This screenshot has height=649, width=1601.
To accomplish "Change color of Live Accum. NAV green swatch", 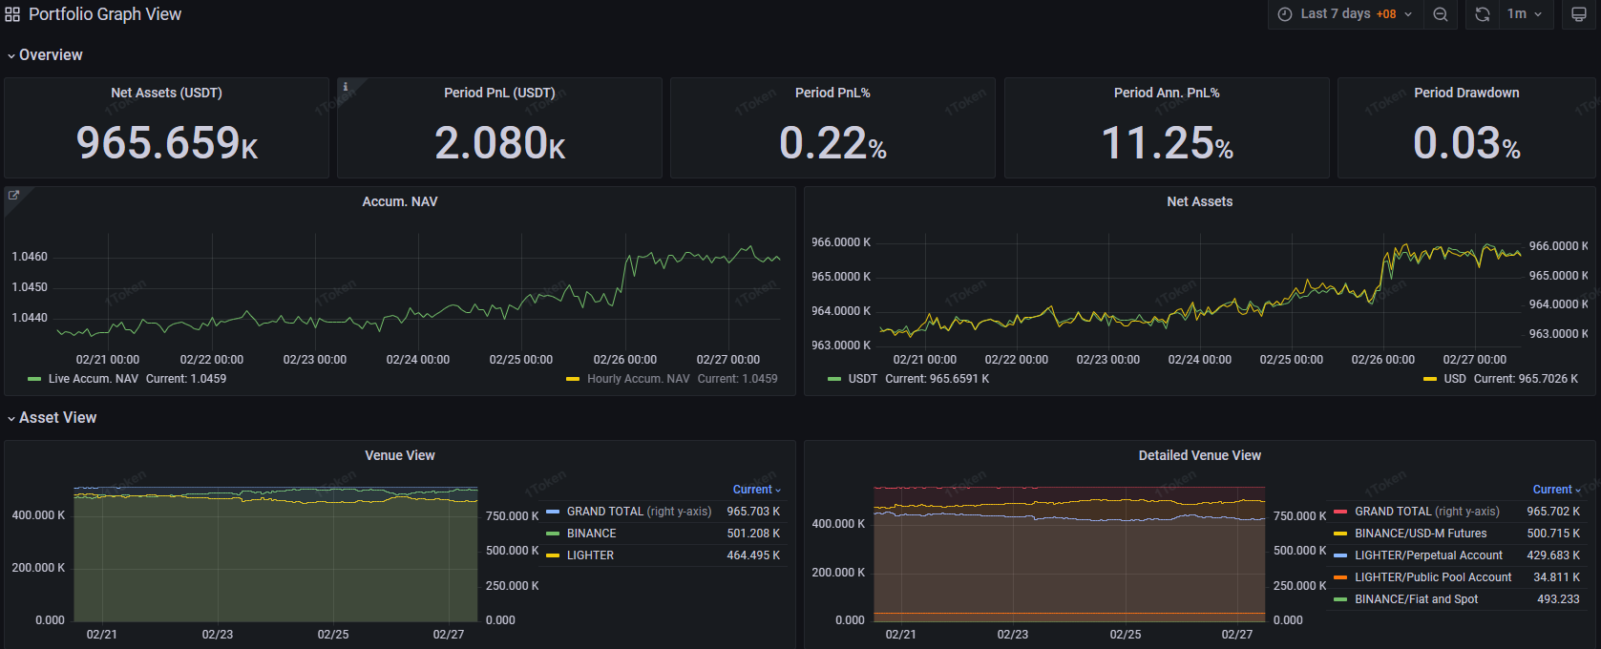I will (x=34, y=380).
